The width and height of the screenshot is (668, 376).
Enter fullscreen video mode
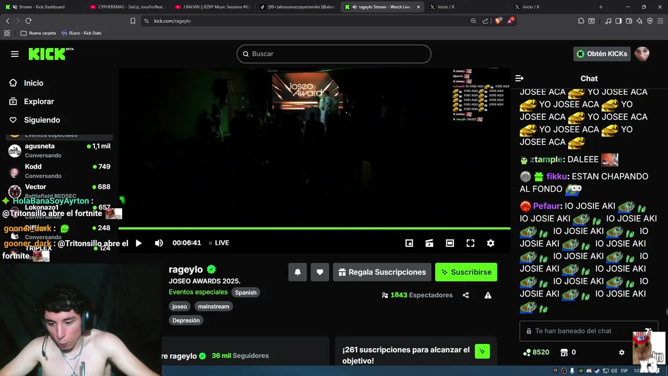point(470,243)
